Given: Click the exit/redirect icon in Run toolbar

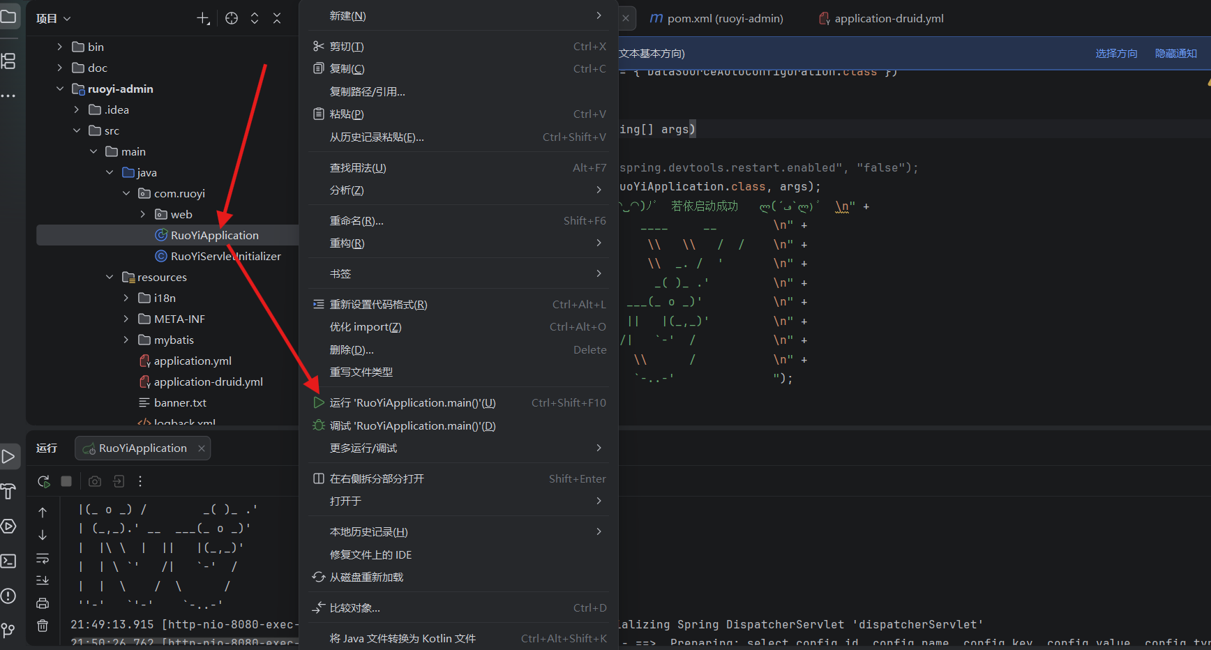Looking at the screenshot, I should coord(119,481).
